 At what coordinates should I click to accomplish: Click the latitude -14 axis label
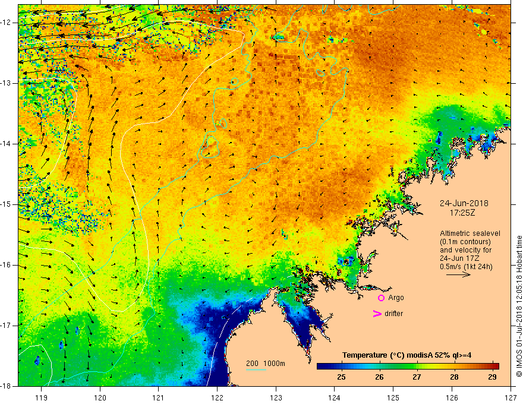coord(6,144)
